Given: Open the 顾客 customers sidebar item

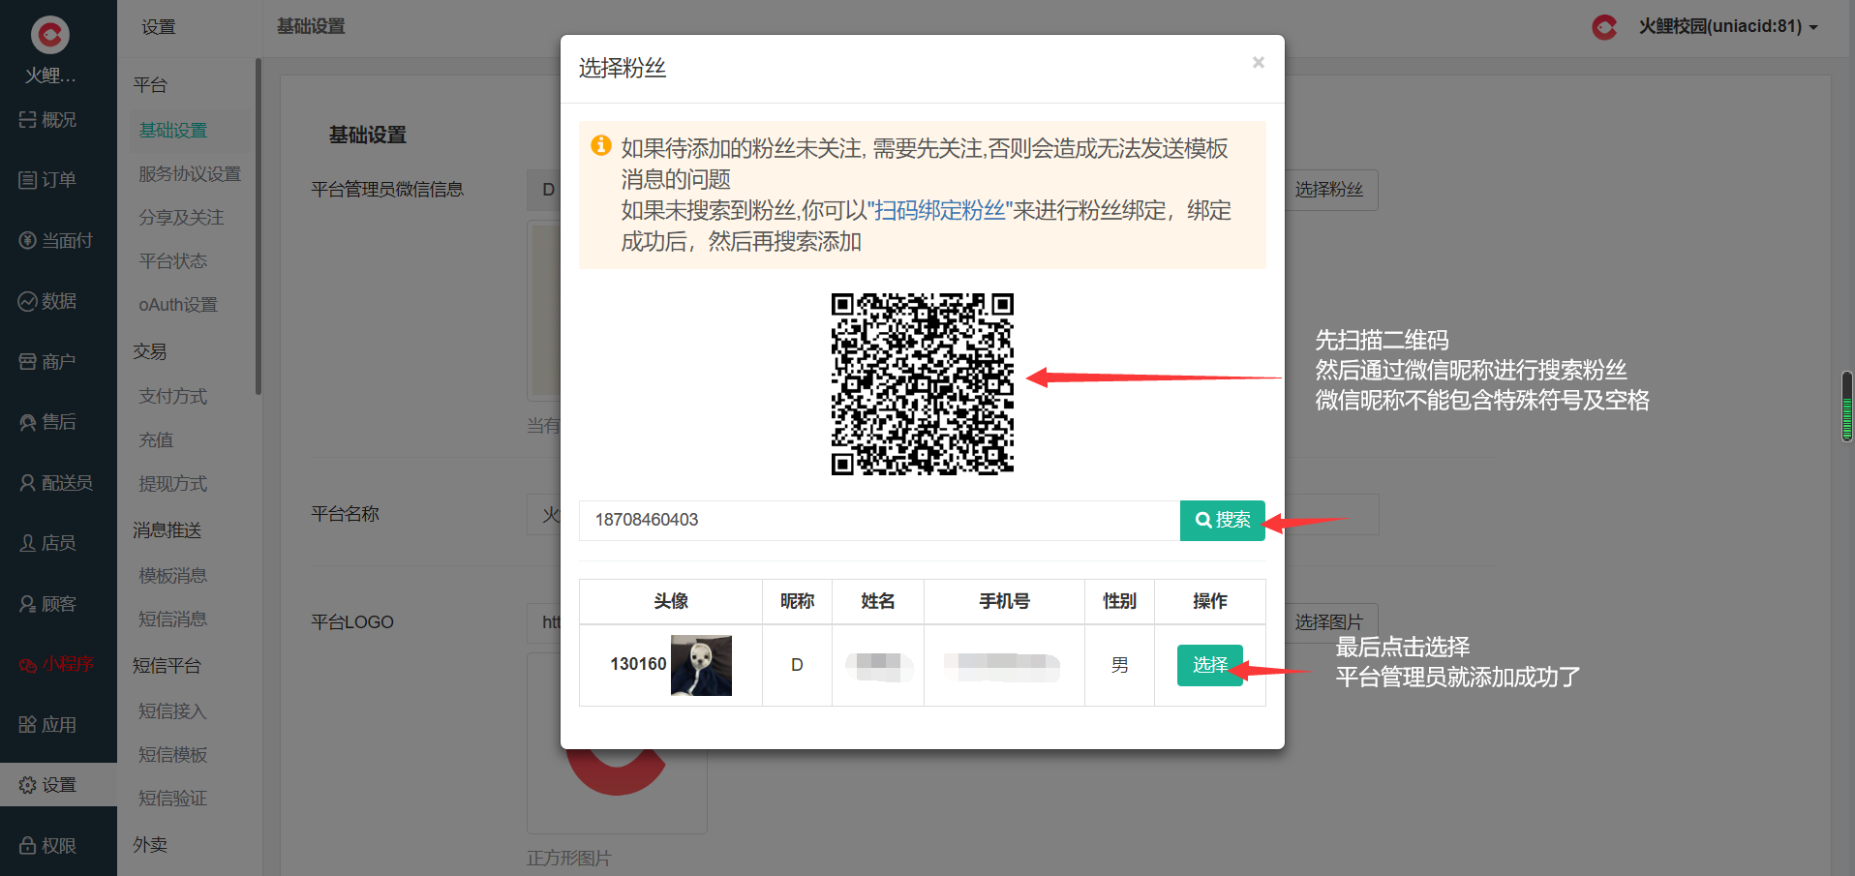Looking at the screenshot, I should point(47,603).
